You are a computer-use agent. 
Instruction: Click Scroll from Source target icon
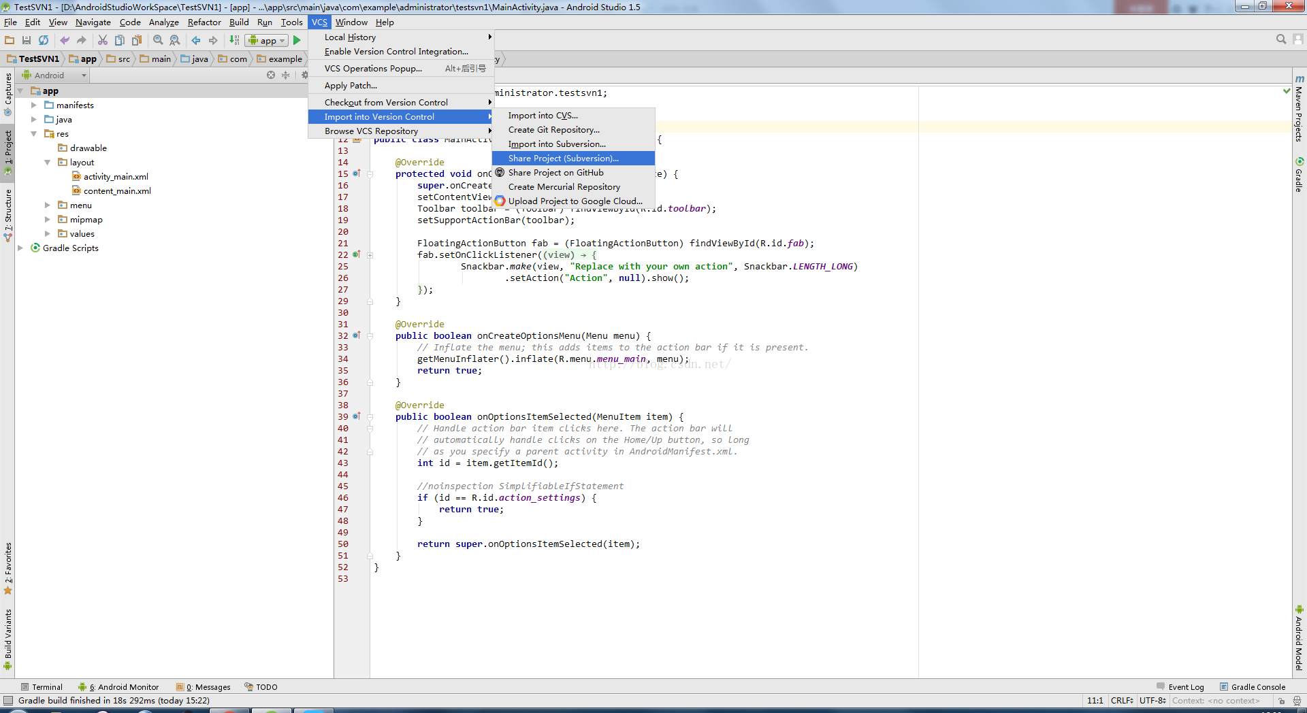pos(271,75)
